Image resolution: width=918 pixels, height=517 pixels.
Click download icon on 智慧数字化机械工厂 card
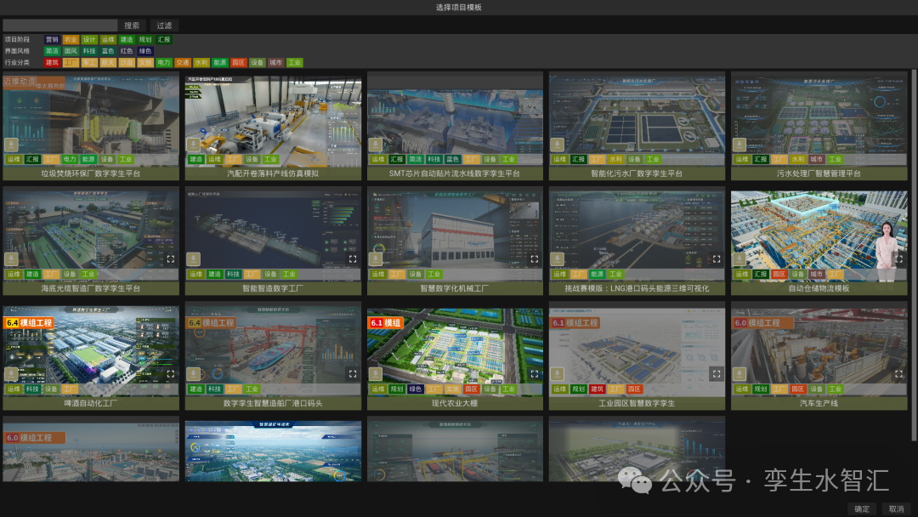[x=376, y=258]
